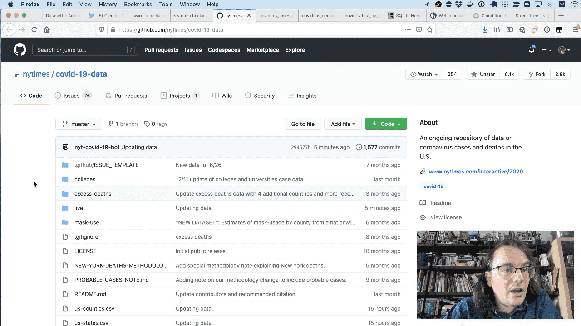Click the Fork button
This screenshot has height=326, width=581.
tap(537, 74)
